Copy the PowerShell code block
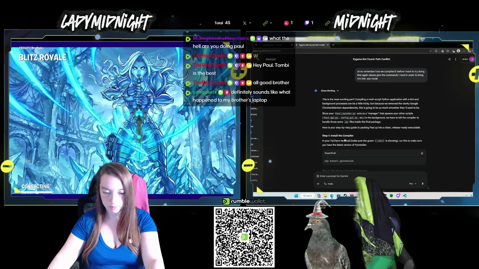 [422, 153]
